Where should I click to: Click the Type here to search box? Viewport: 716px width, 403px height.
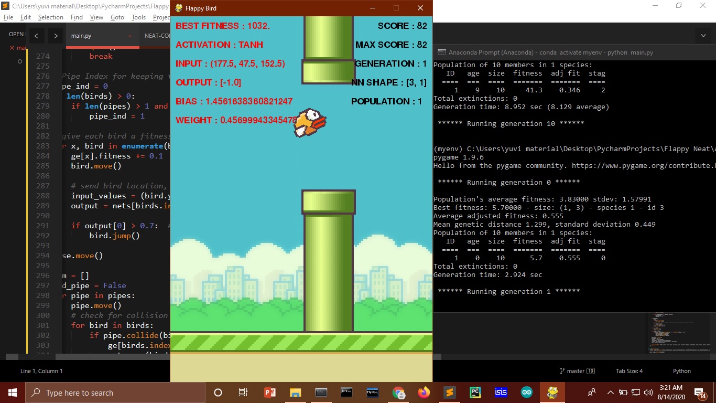click(x=115, y=393)
